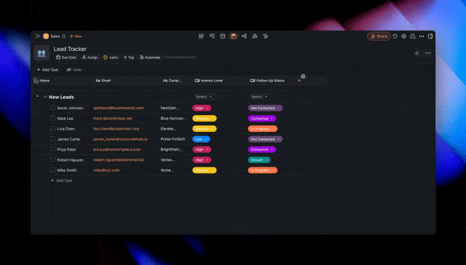This screenshot has width=466, height=265.
Task: Open the Sales workspace icon
Action: [x=46, y=36]
